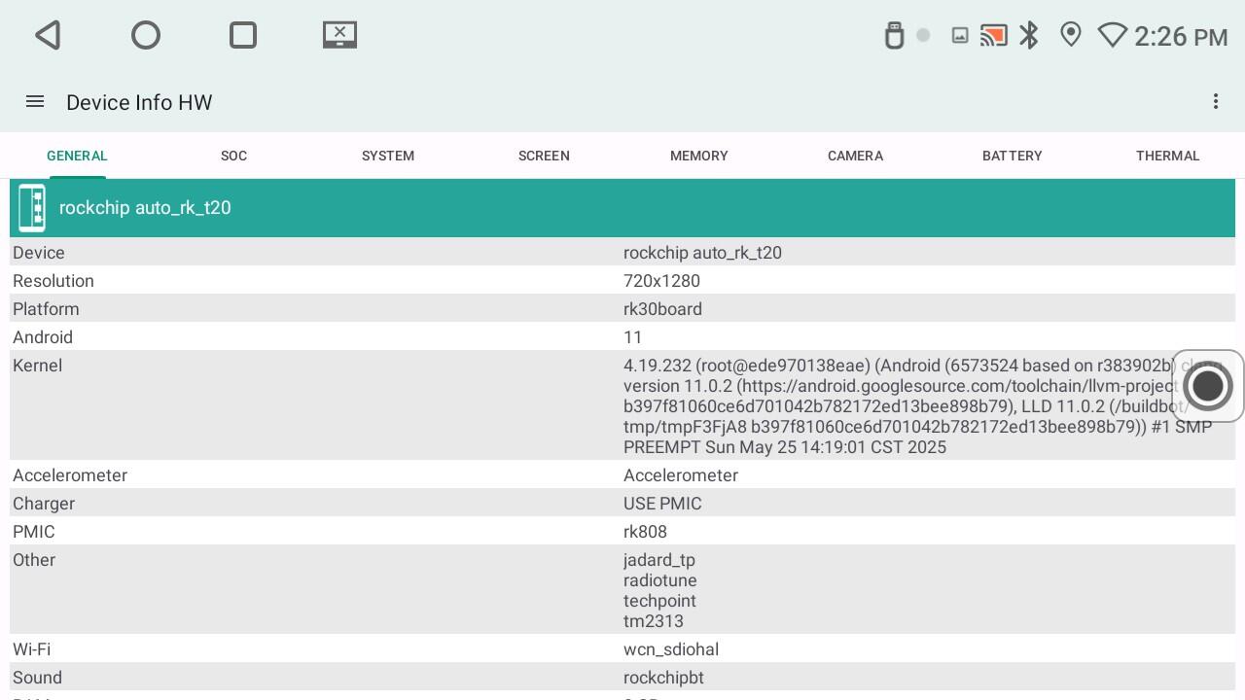Tap the square recent apps button
The width and height of the screenshot is (1245, 700).
[243, 36]
